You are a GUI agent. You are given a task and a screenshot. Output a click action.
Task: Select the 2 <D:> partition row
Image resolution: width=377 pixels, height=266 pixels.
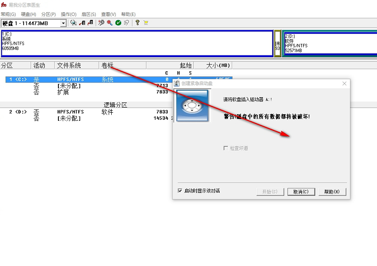coord(89,112)
